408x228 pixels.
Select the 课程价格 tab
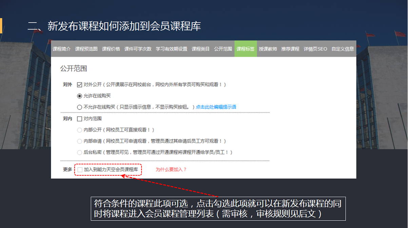click(x=111, y=49)
